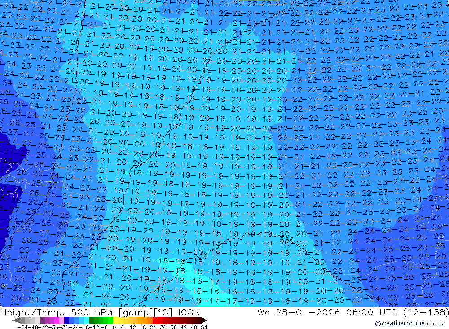Click the 'Height/Temp. 500 hPa' map title

(x=57, y=312)
